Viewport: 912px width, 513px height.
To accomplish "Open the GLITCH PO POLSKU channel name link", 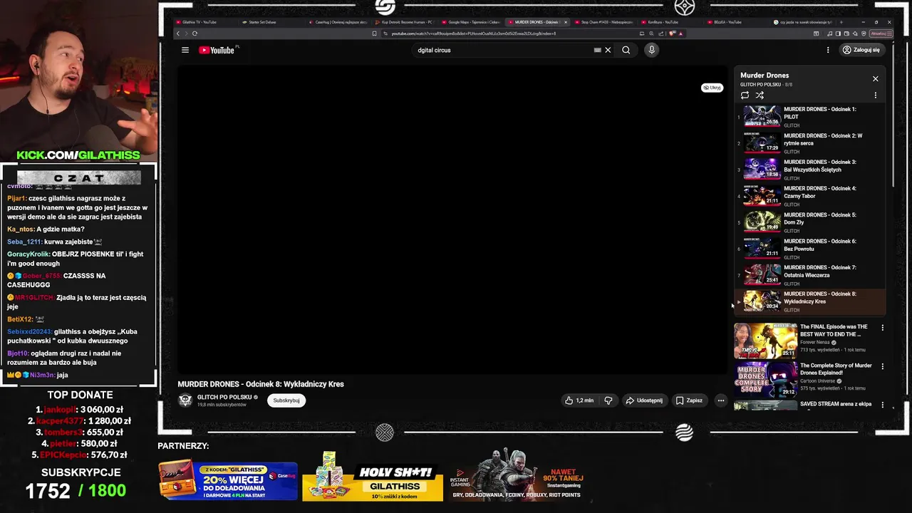I will click(224, 397).
